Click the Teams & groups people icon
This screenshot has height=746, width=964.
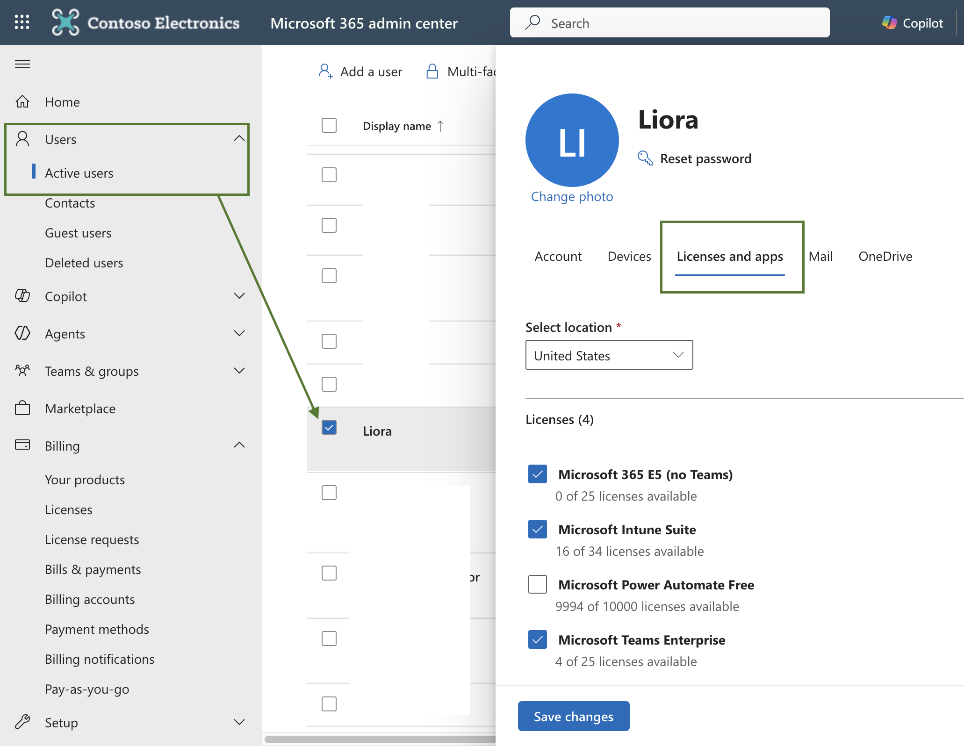pos(22,371)
